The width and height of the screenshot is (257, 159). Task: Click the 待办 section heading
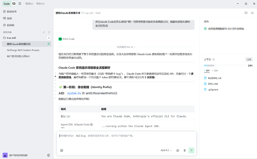click(206, 22)
